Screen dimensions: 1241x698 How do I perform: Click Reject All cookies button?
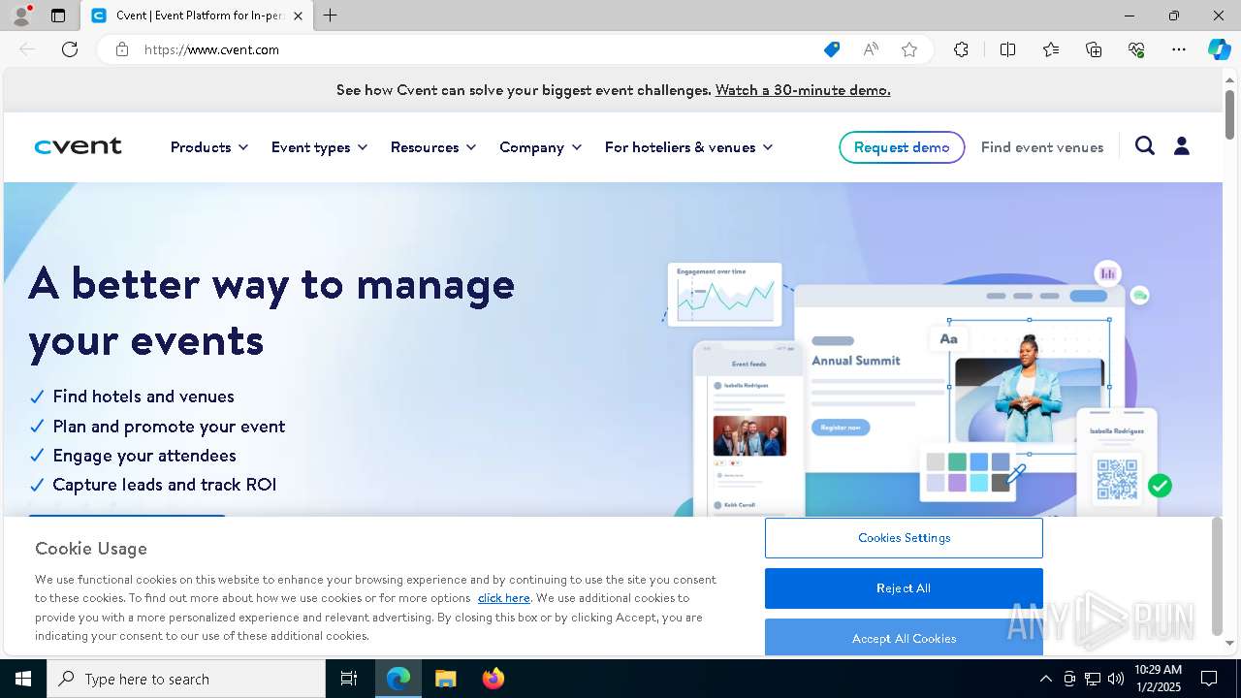[x=904, y=588]
